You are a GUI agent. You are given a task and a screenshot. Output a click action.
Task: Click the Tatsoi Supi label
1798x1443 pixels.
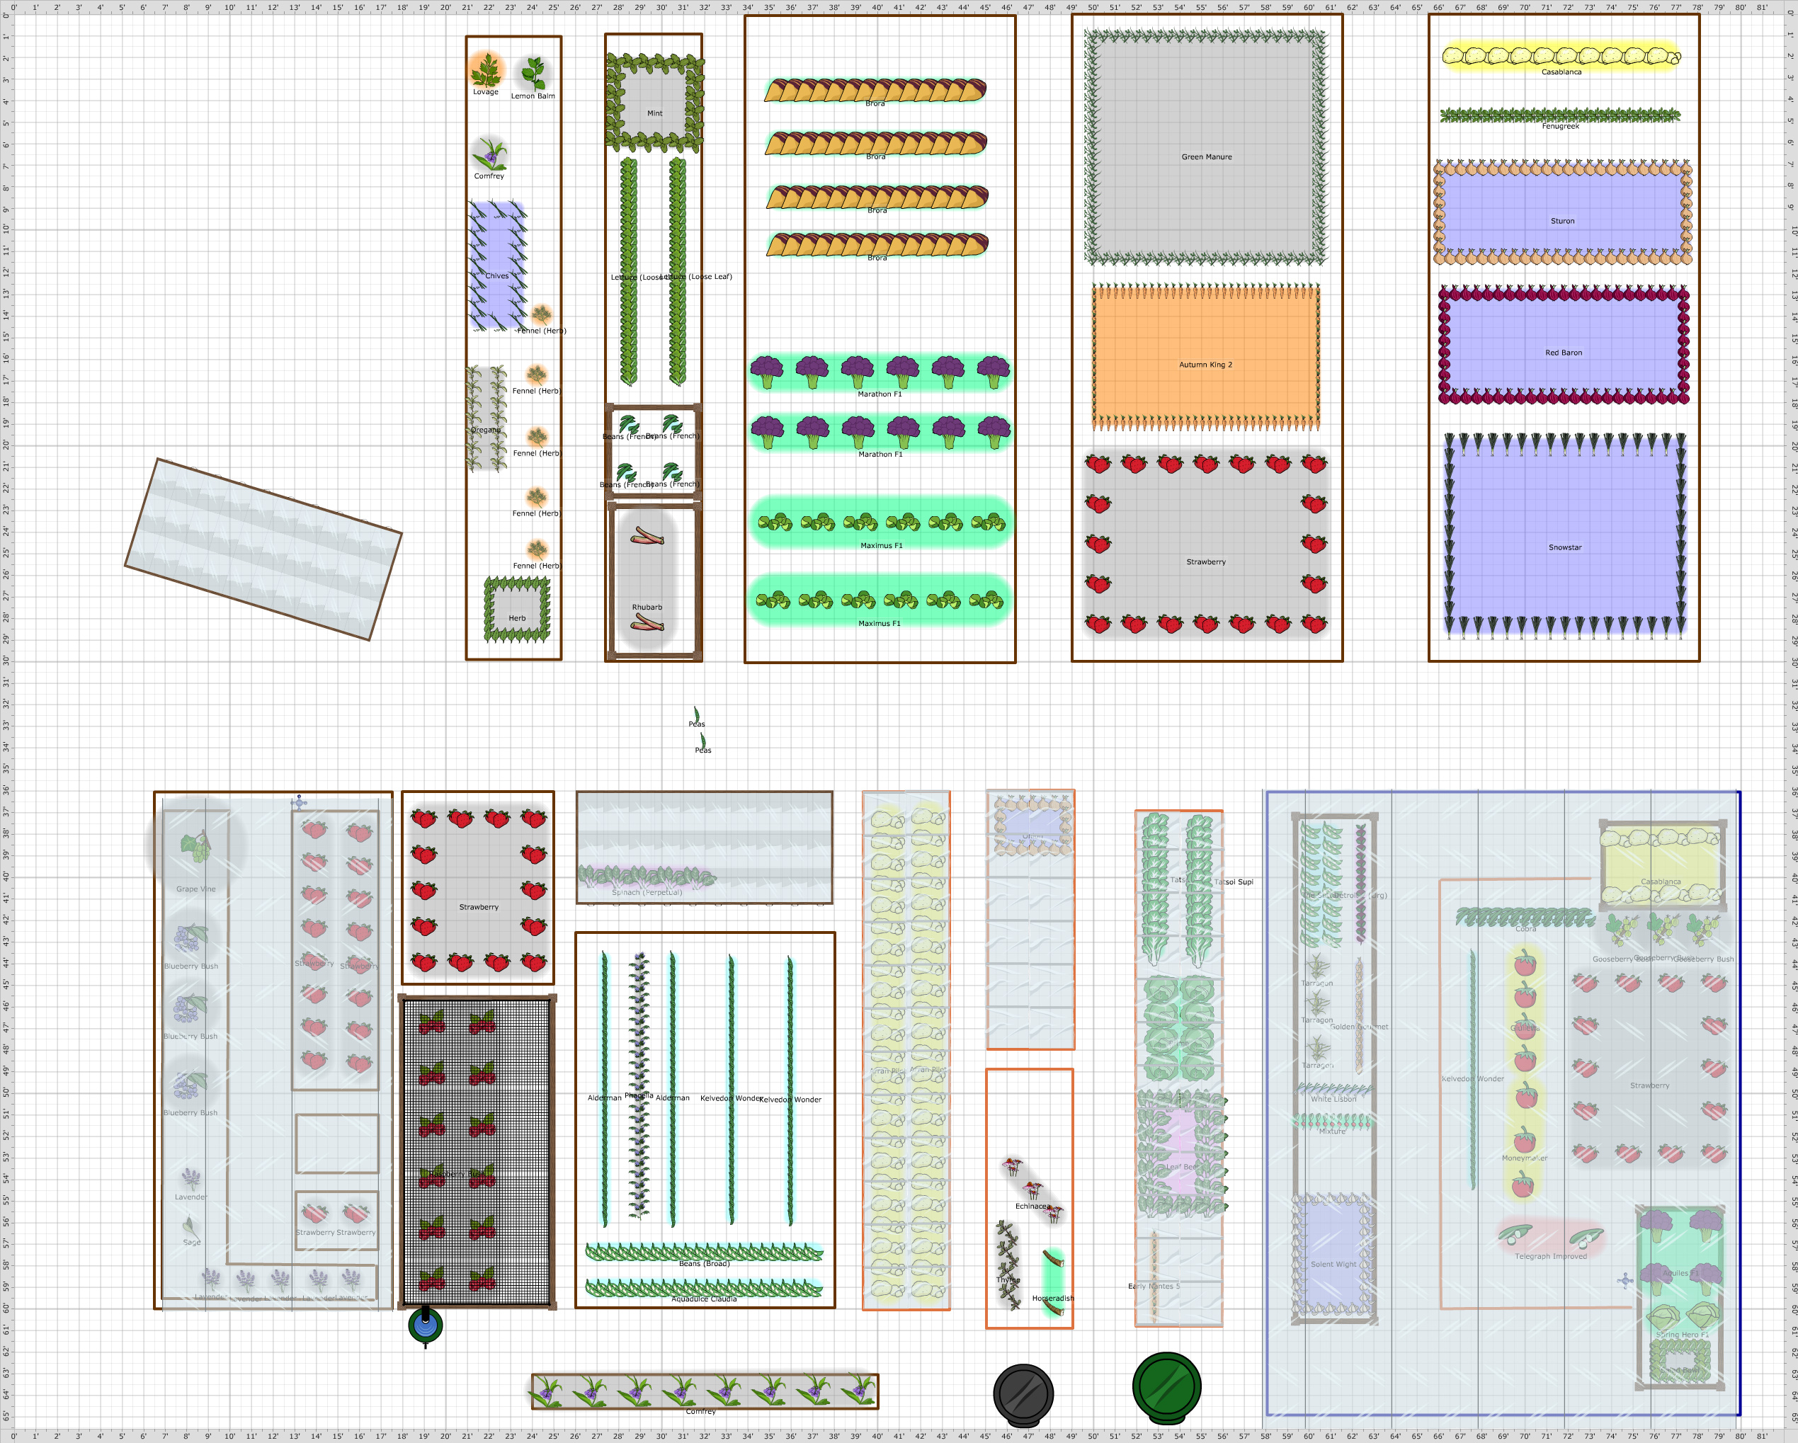[x=1234, y=882]
